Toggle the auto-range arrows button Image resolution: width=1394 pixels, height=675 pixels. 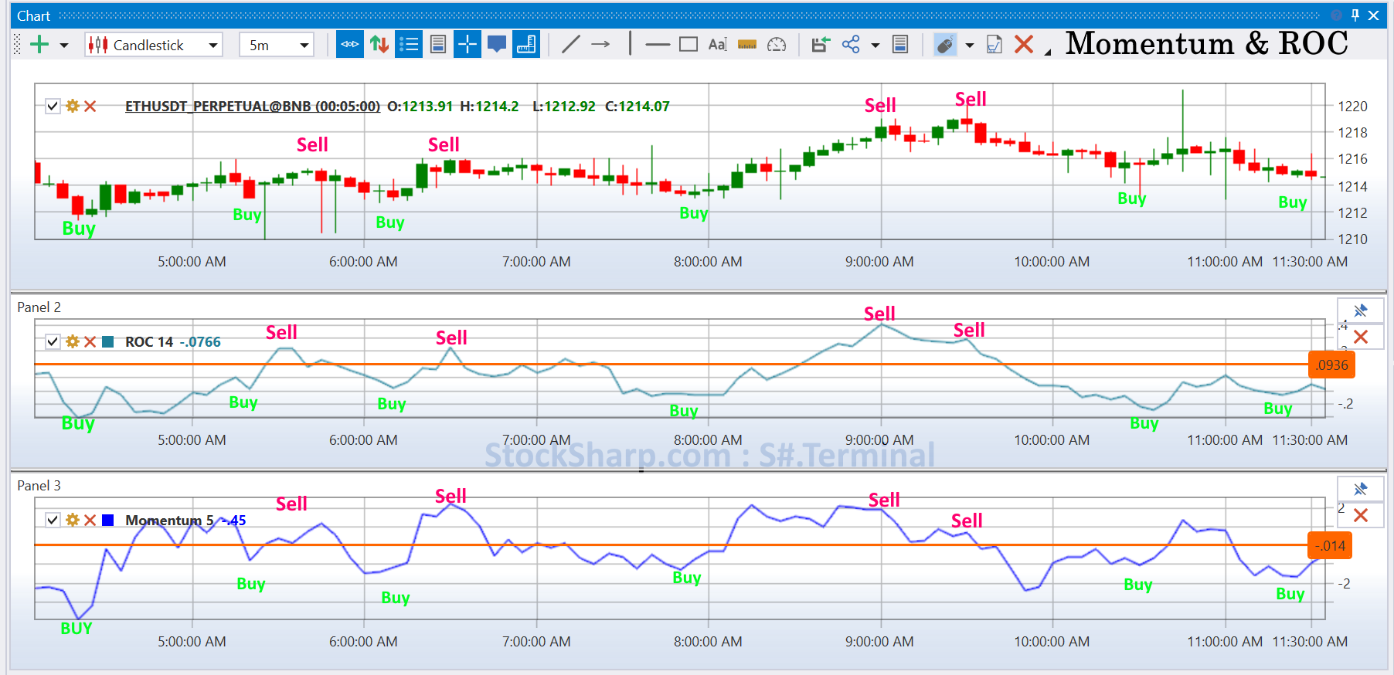[x=350, y=44]
